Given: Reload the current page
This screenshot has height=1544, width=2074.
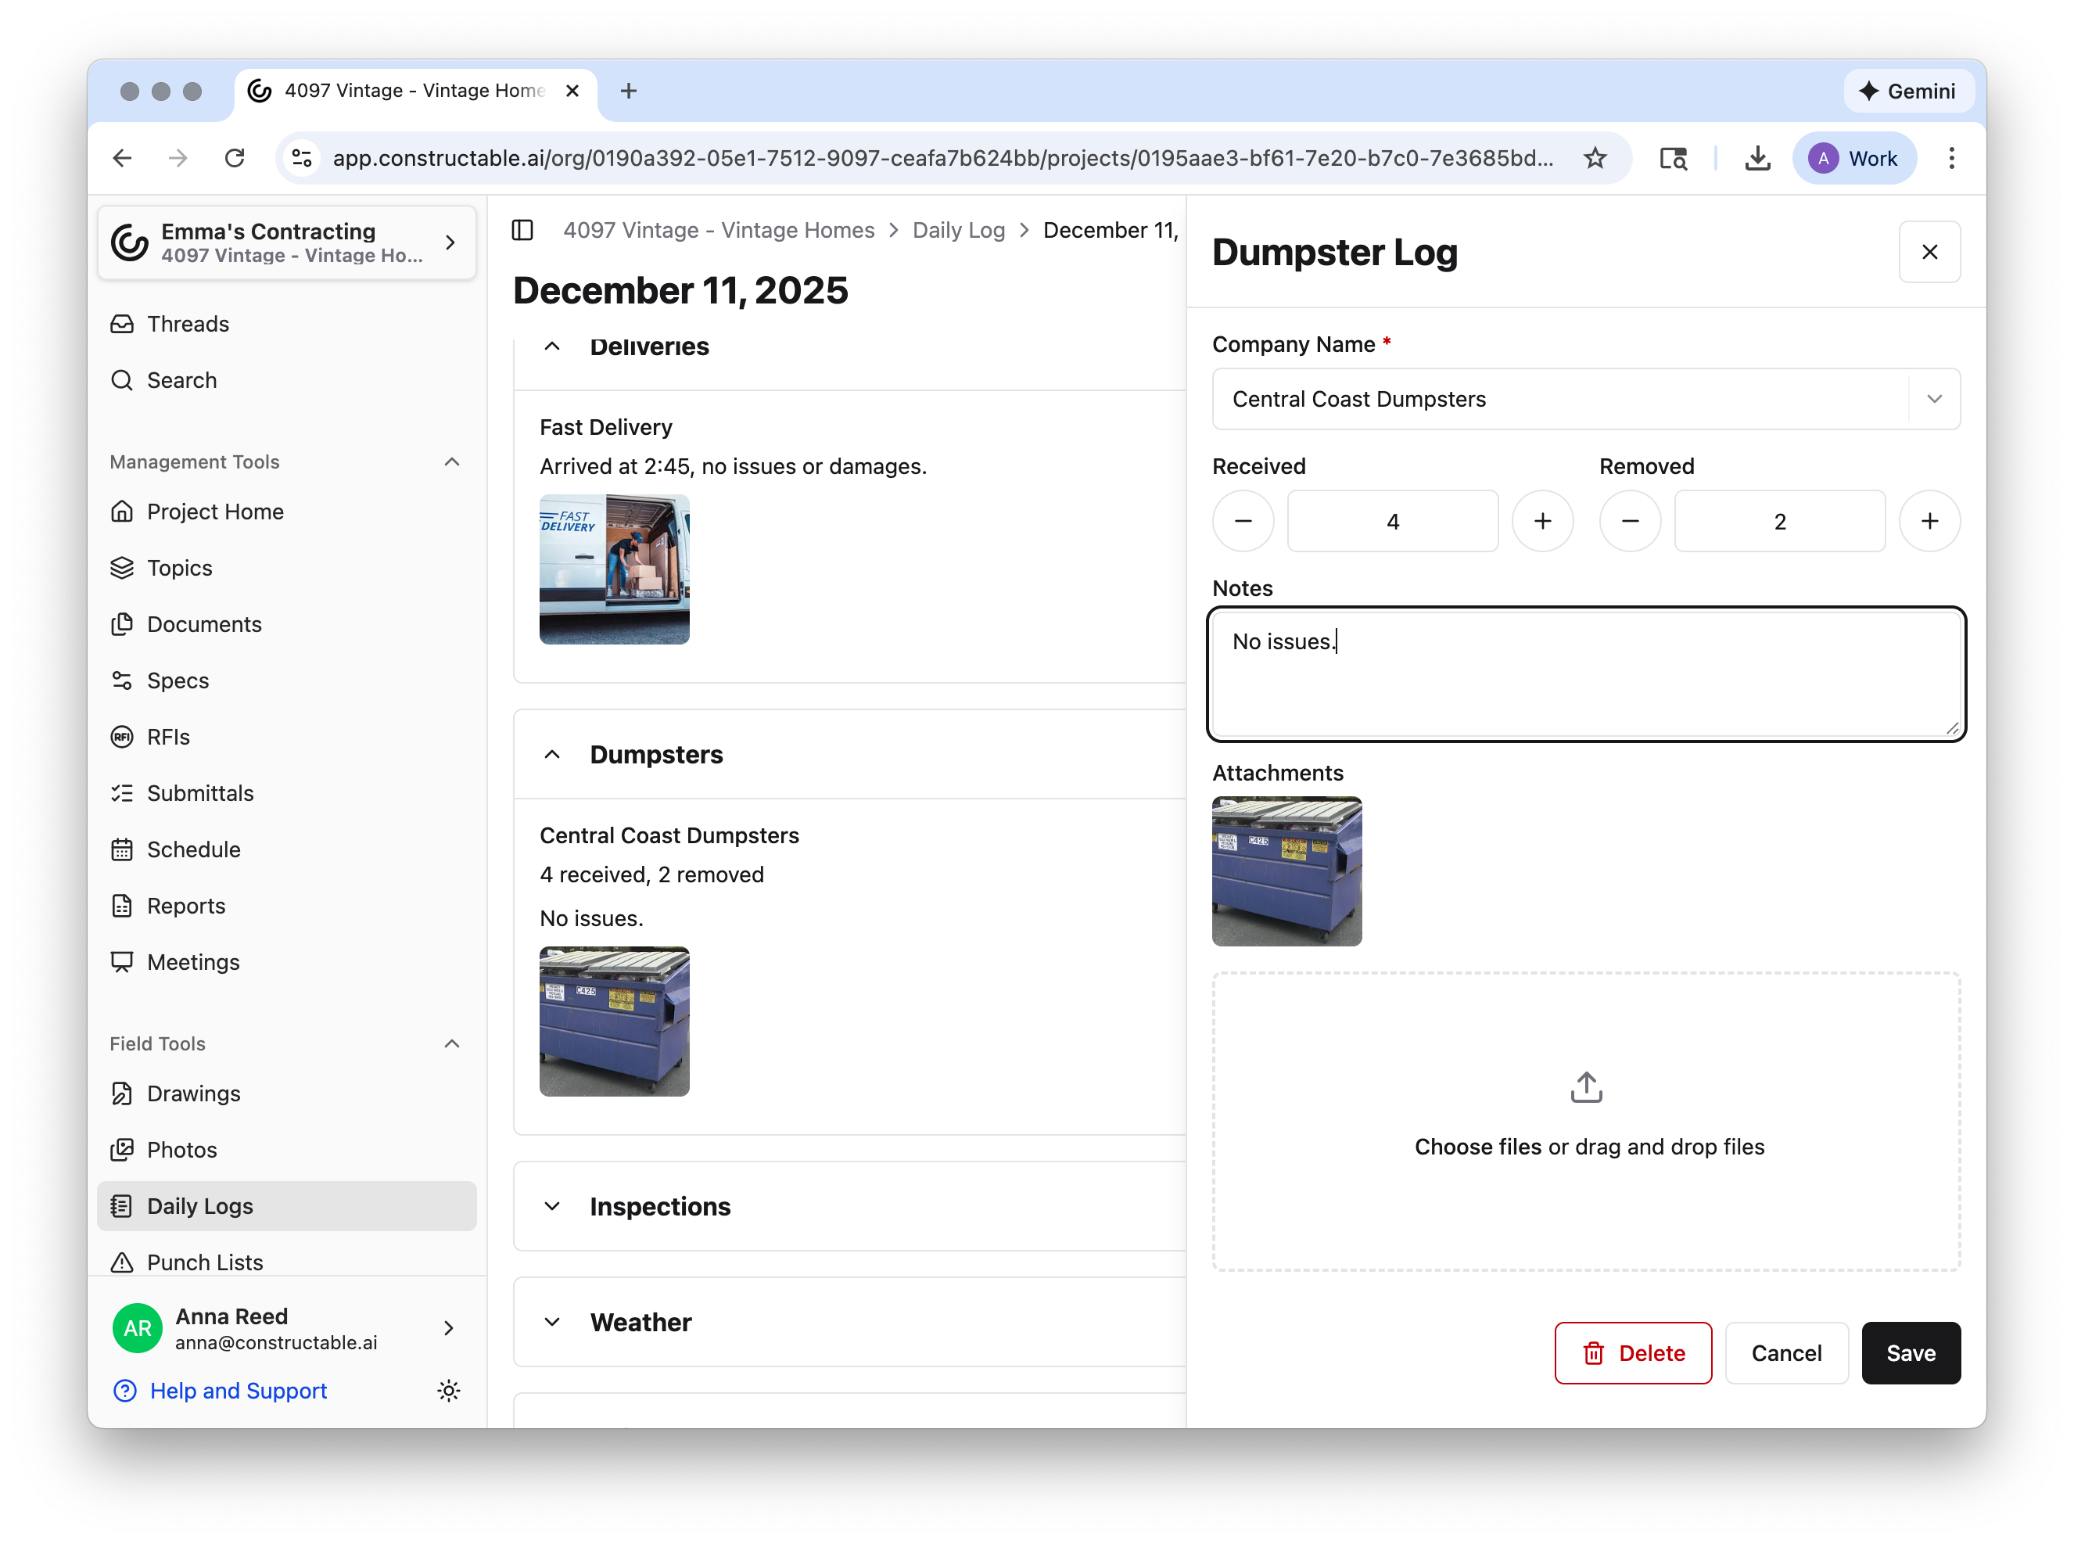Looking at the screenshot, I should click(235, 158).
